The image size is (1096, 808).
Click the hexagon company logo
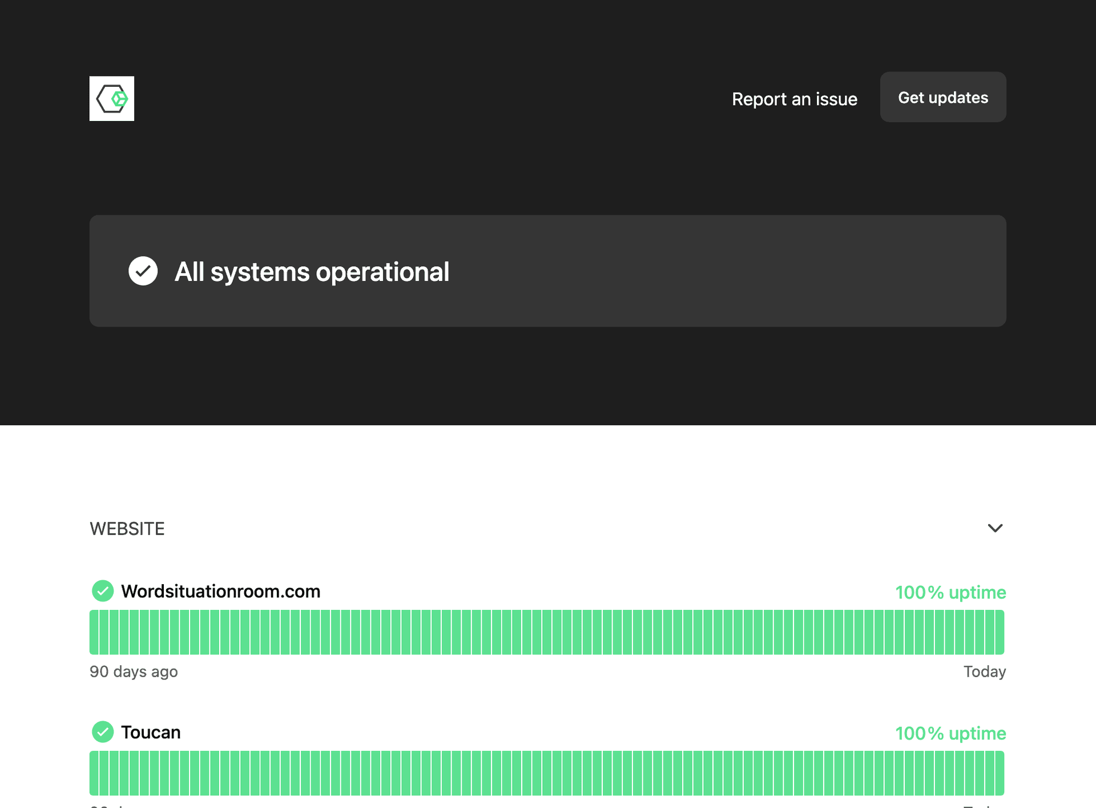click(x=112, y=99)
